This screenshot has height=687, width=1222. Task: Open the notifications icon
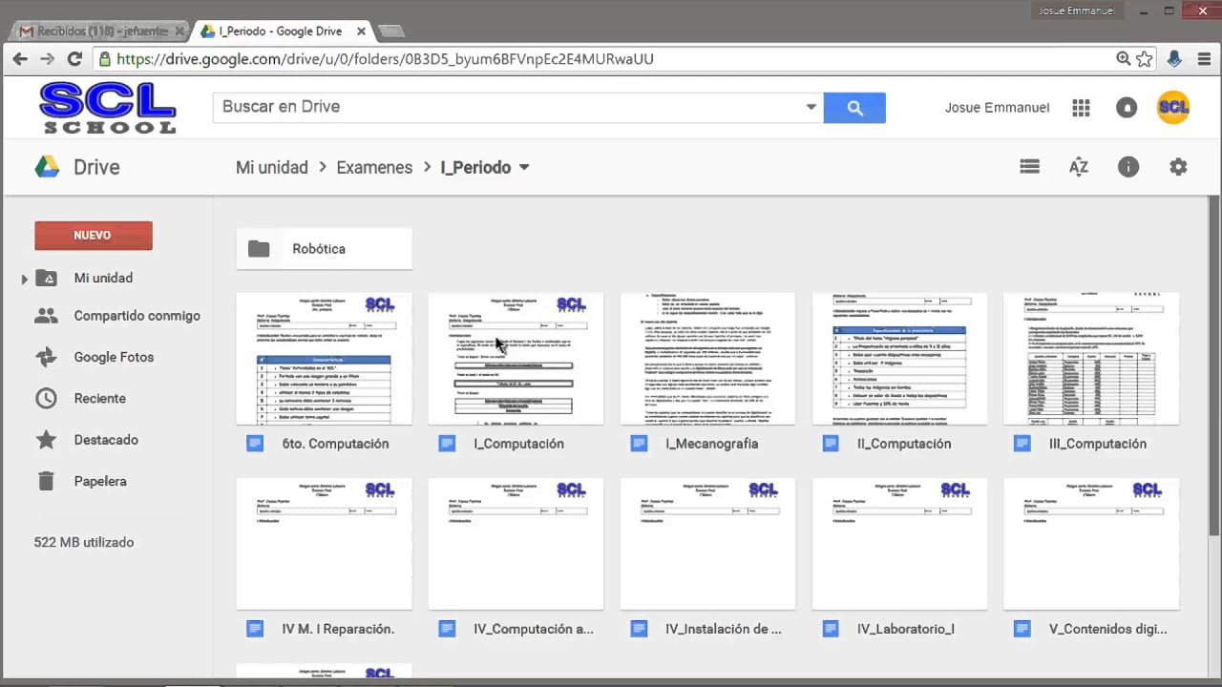pyautogui.click(x=1127, y=108)
